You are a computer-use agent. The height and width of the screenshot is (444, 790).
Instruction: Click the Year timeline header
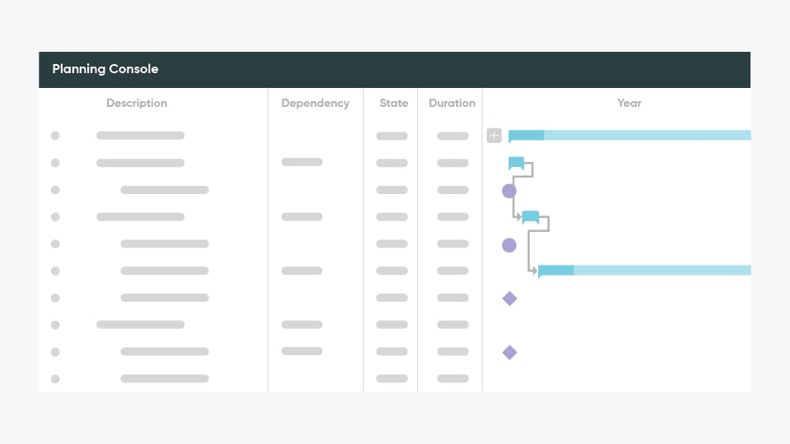point(629,104)
